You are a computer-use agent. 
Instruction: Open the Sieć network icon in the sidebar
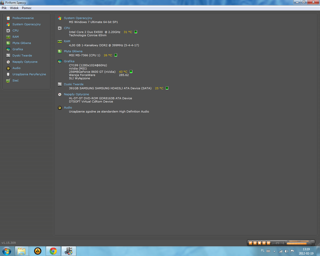click(x=8, y=80)
